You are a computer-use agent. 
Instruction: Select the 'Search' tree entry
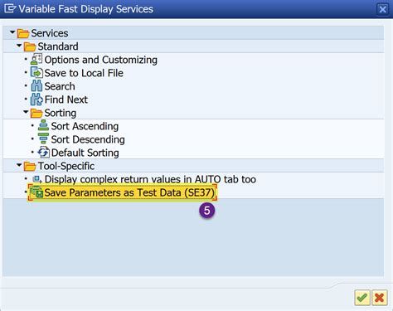point(60,86)
